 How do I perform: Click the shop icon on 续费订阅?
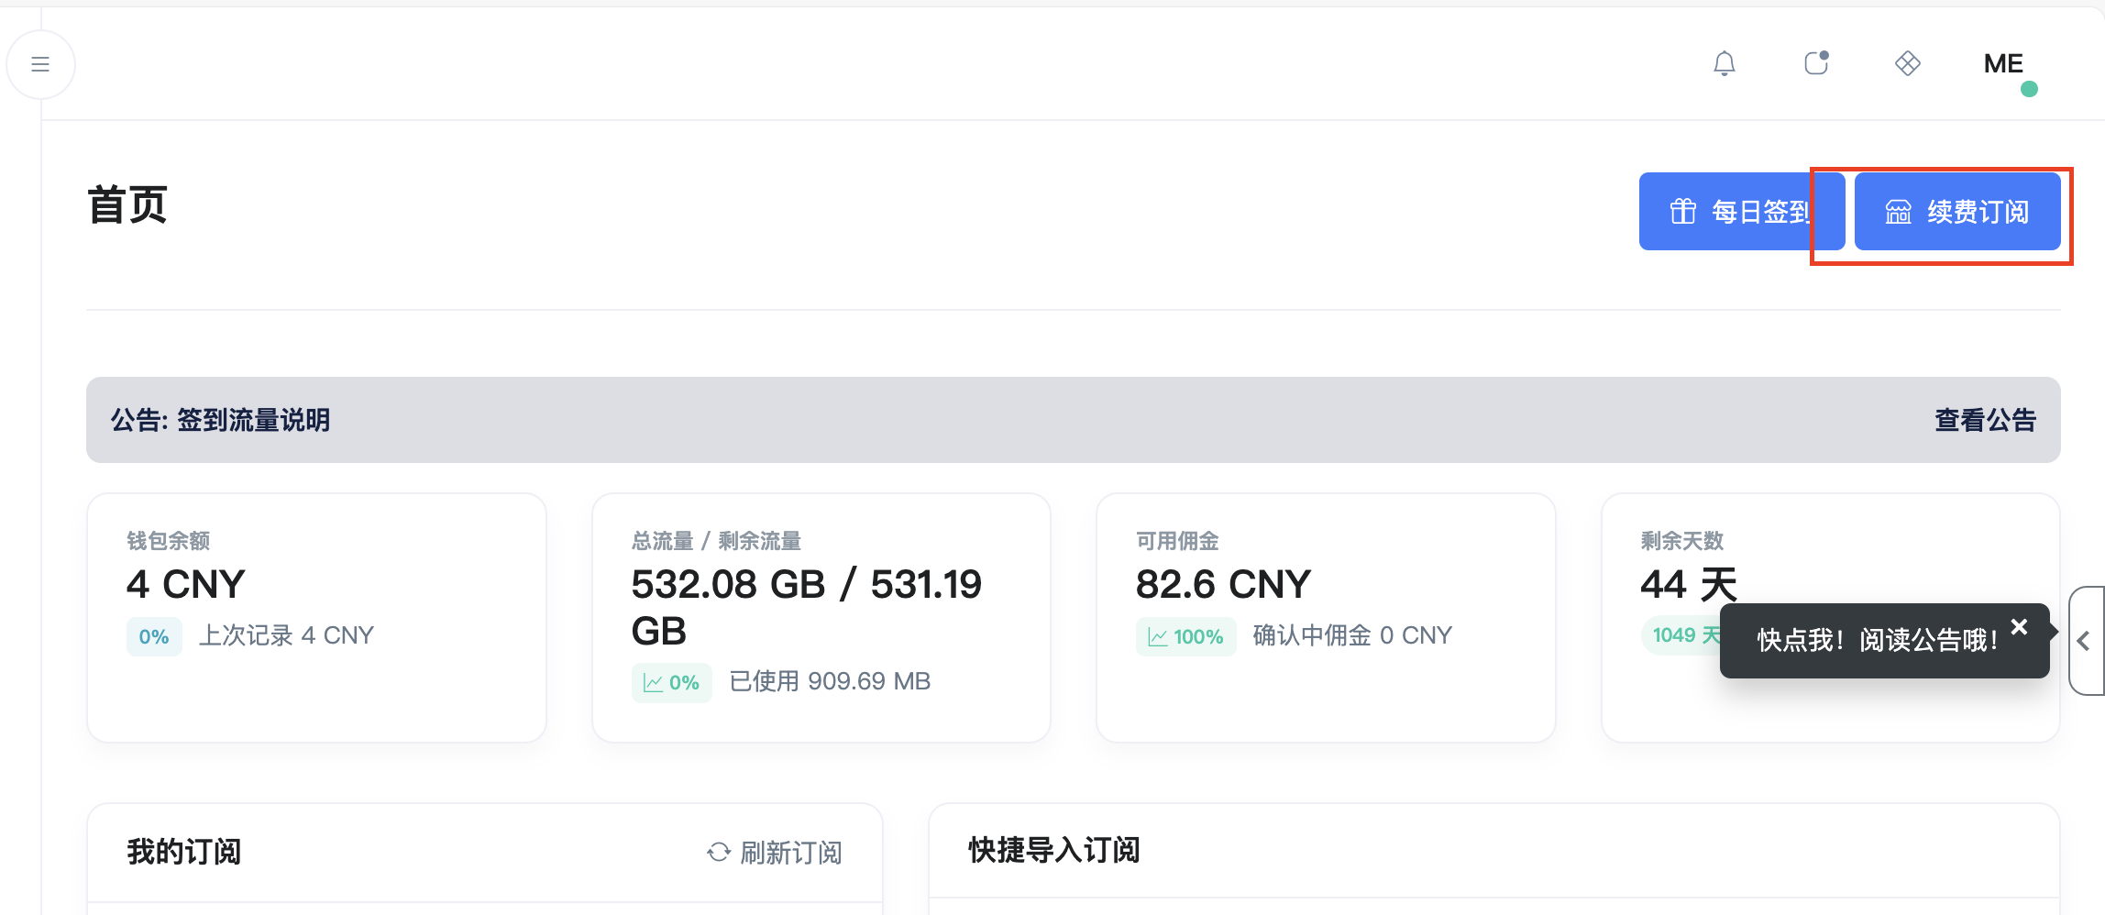click(x=1898, y=212)
